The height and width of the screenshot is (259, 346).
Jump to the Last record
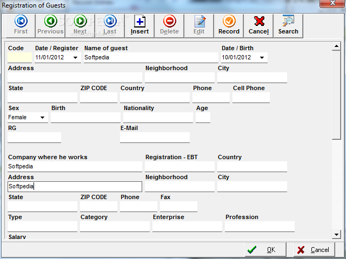pos(110,25)
